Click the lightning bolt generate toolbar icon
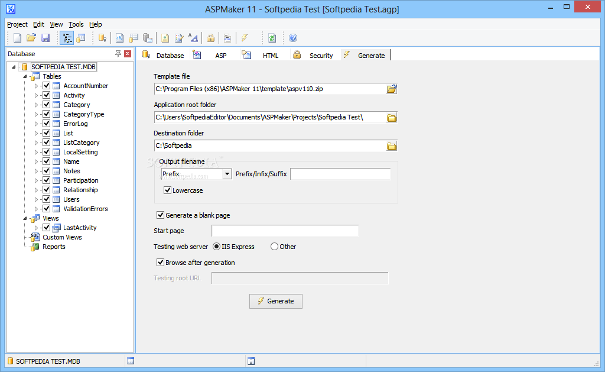Viewport: 605px width, 372px height. pos(245,38)
